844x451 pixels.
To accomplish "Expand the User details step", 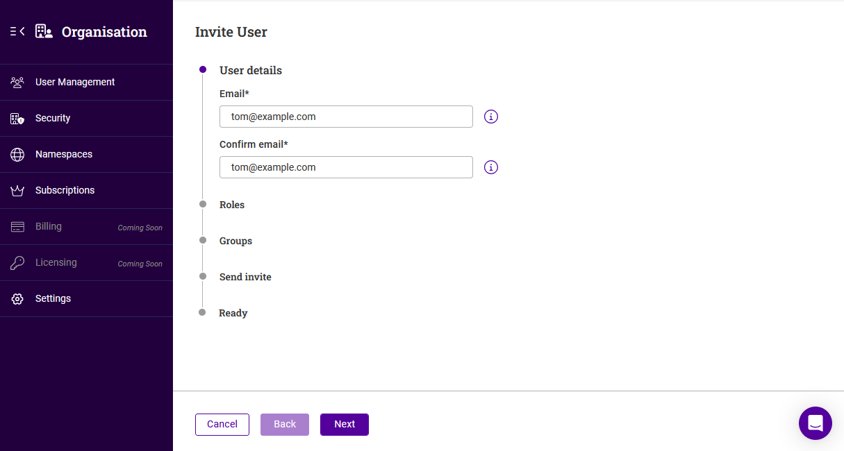I will click(251, 70).
